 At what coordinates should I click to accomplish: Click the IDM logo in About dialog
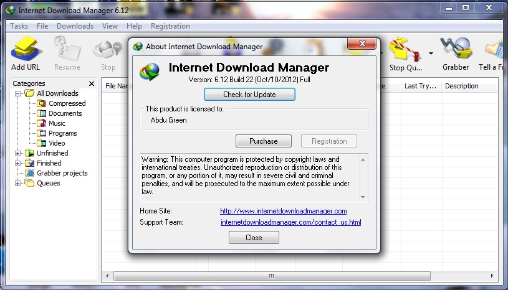tap(150, 72)
